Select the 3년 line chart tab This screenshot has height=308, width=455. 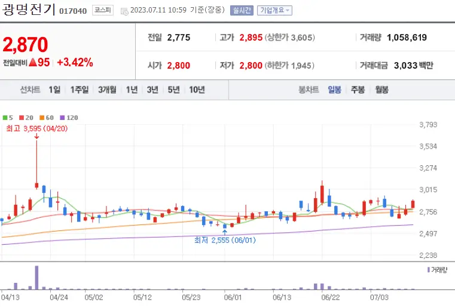pyautogui.click(x=152, y=90)
